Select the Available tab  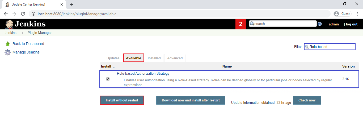tap(133, 58)
